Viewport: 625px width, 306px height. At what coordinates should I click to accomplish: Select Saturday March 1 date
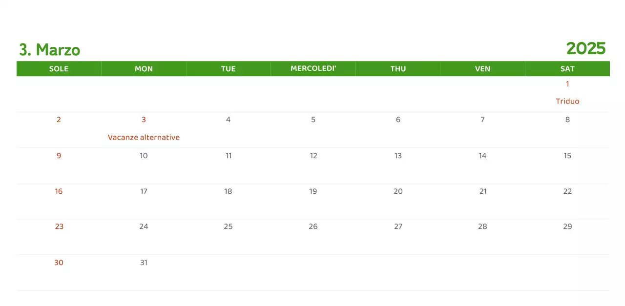(x=567, y=84)
